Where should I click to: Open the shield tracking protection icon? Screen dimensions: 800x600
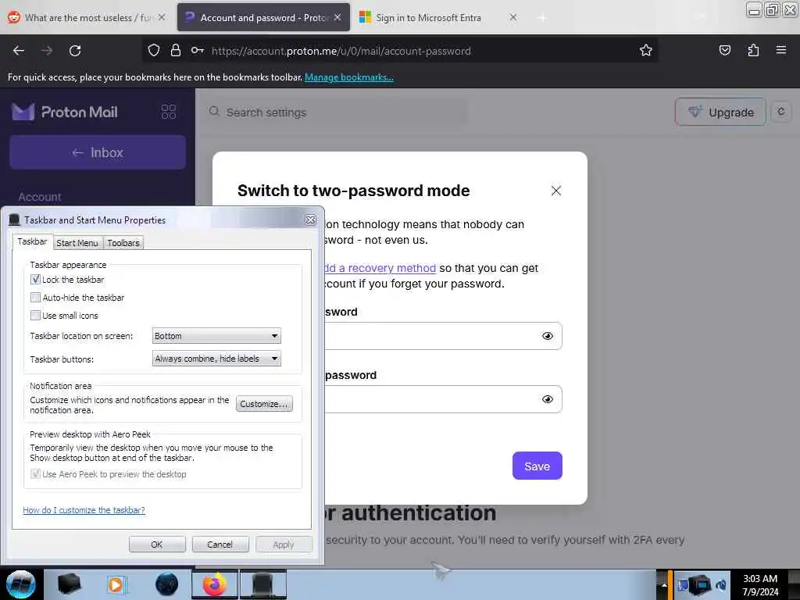click(154, 50)
